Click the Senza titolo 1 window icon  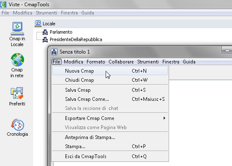[54, 52]
